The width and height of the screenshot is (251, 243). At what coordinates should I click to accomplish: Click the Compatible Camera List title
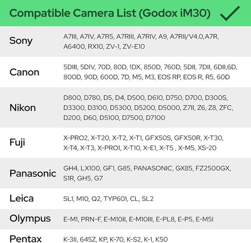point(110,13)
